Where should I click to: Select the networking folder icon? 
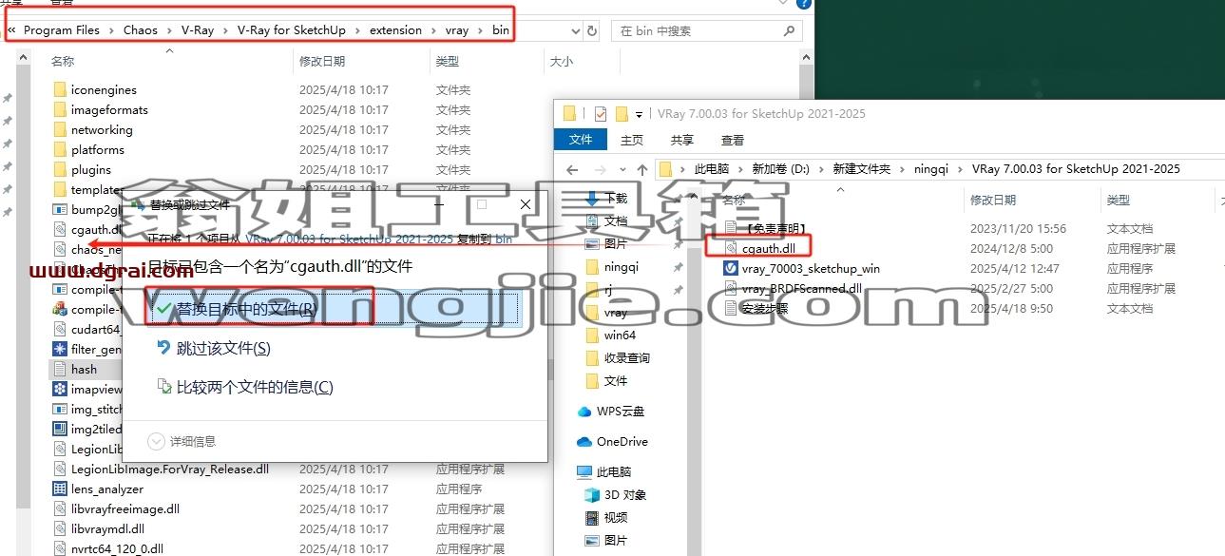(x=60, y=129)
